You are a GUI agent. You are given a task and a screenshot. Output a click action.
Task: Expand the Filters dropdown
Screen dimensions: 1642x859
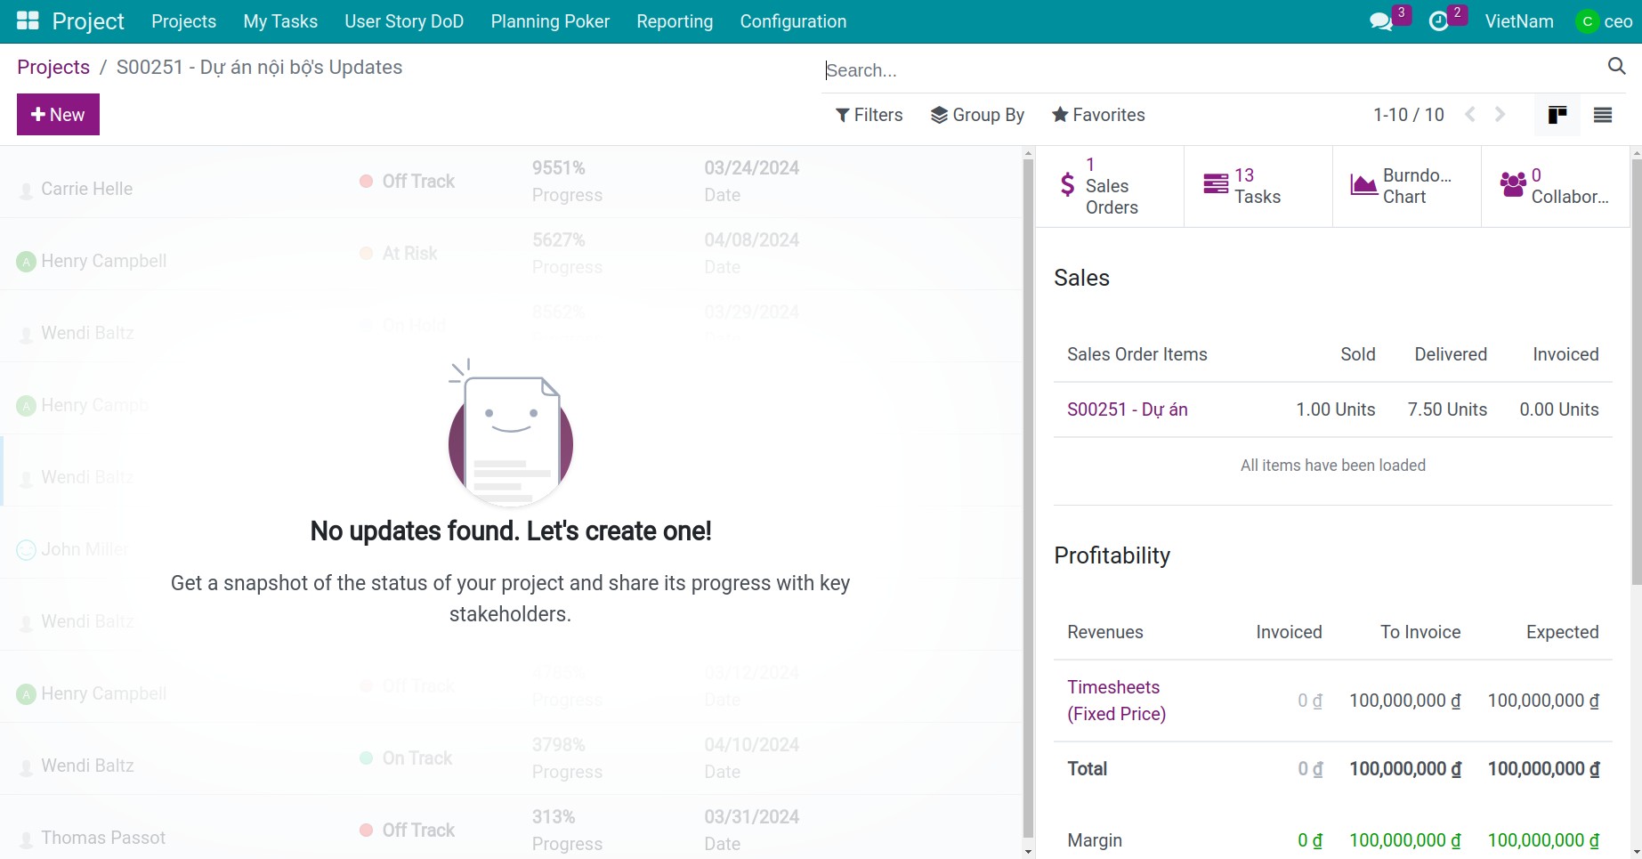point(870,115)
